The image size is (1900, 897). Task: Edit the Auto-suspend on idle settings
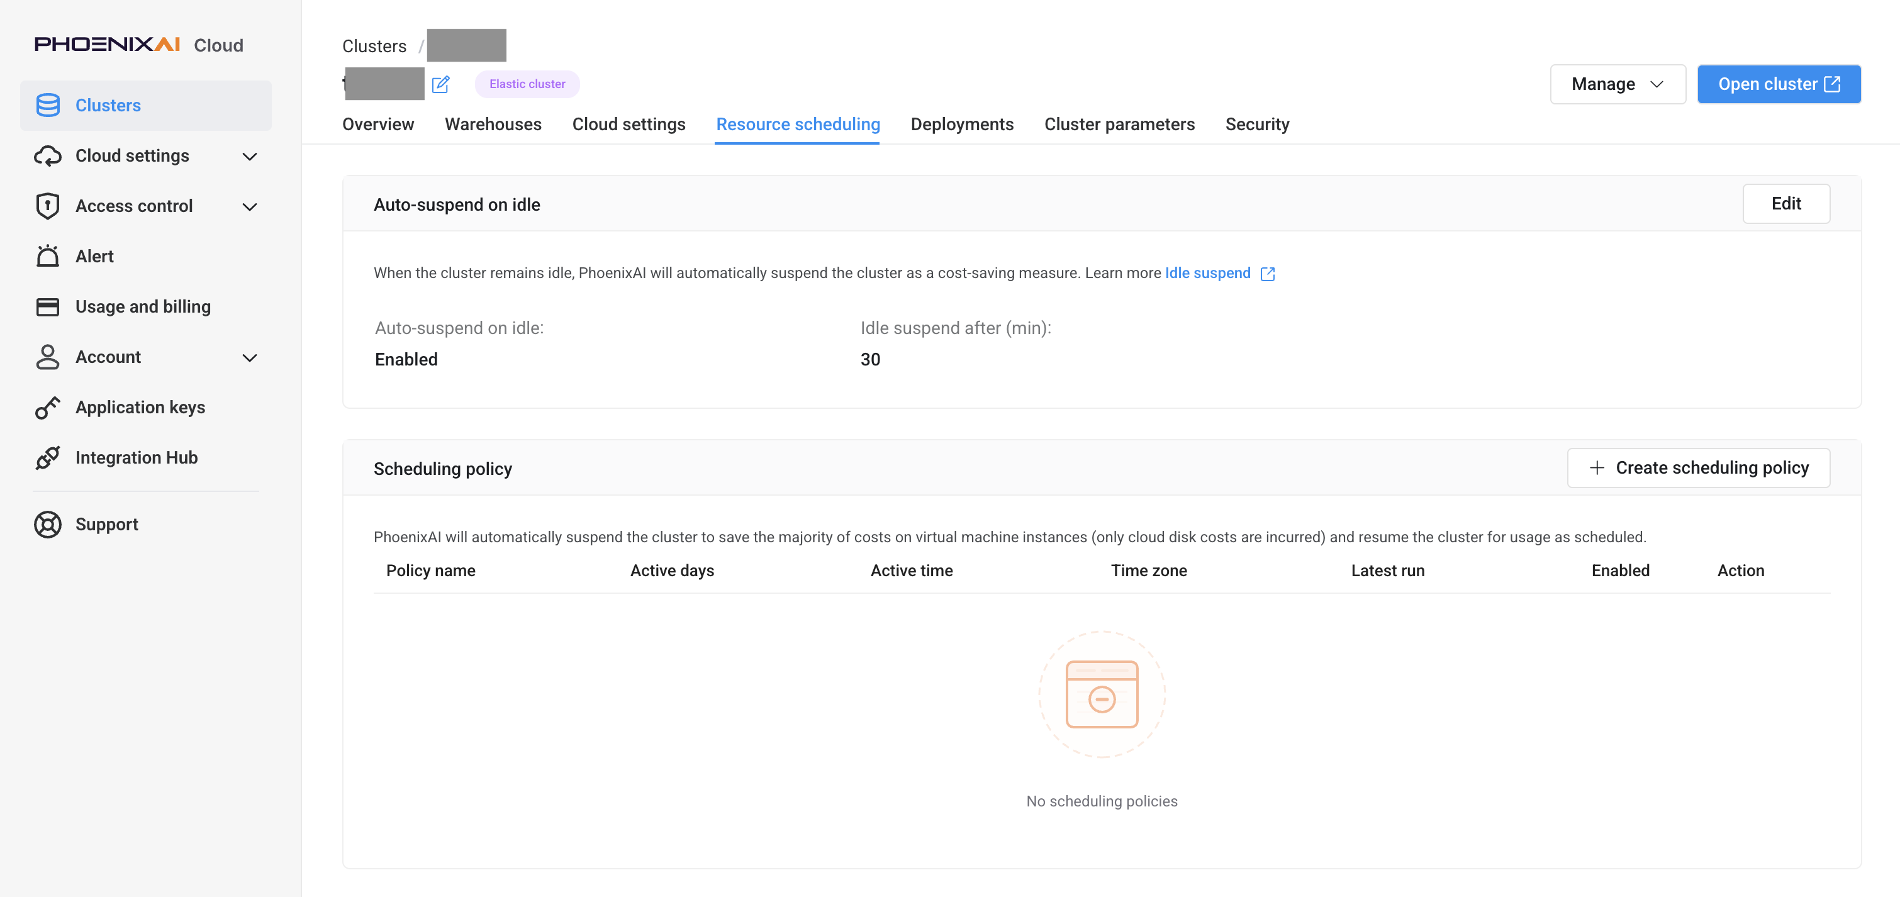(x=1786, y=204)
